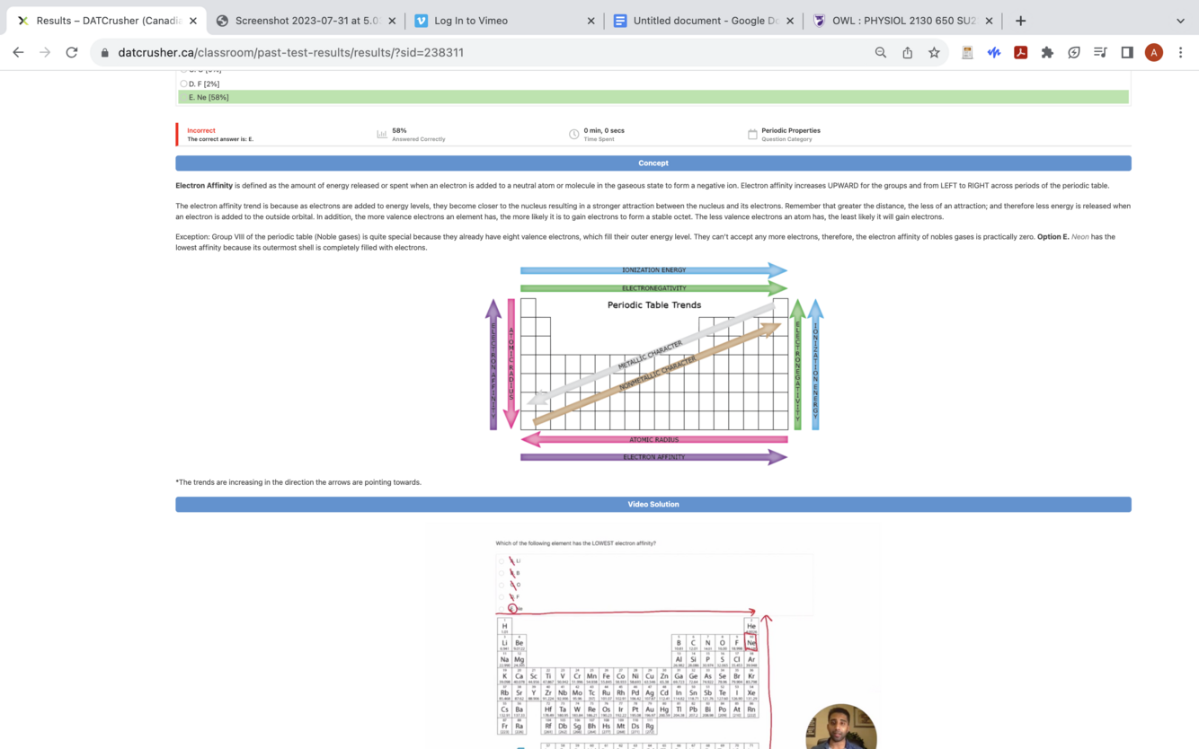Open the blue waveform extension
1199x749 pixels.
tap(994, 52)
